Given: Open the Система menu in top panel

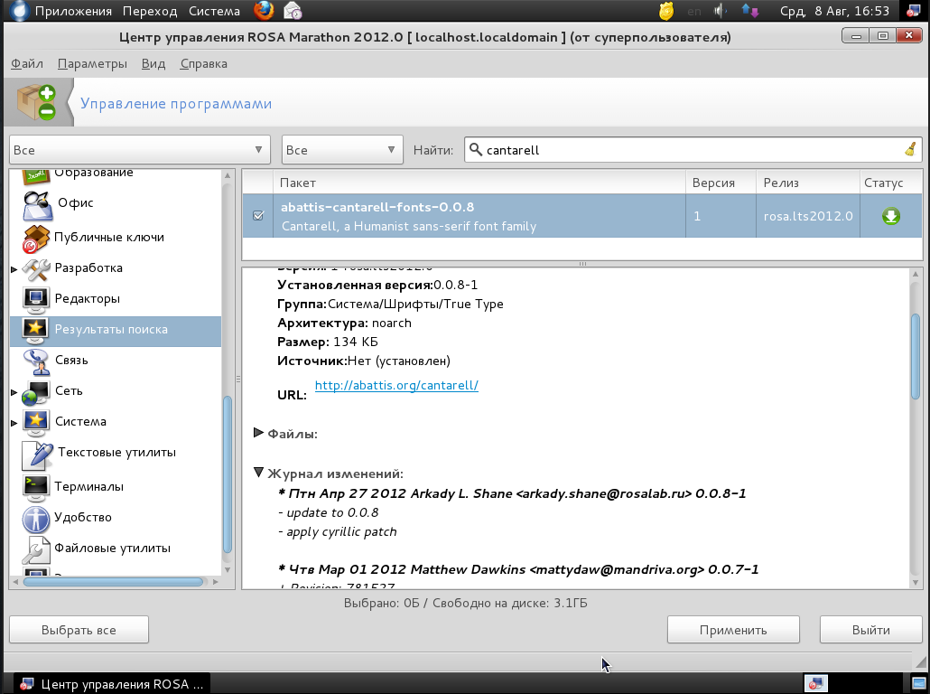Looking at the screenshot, I should [214, 11].
